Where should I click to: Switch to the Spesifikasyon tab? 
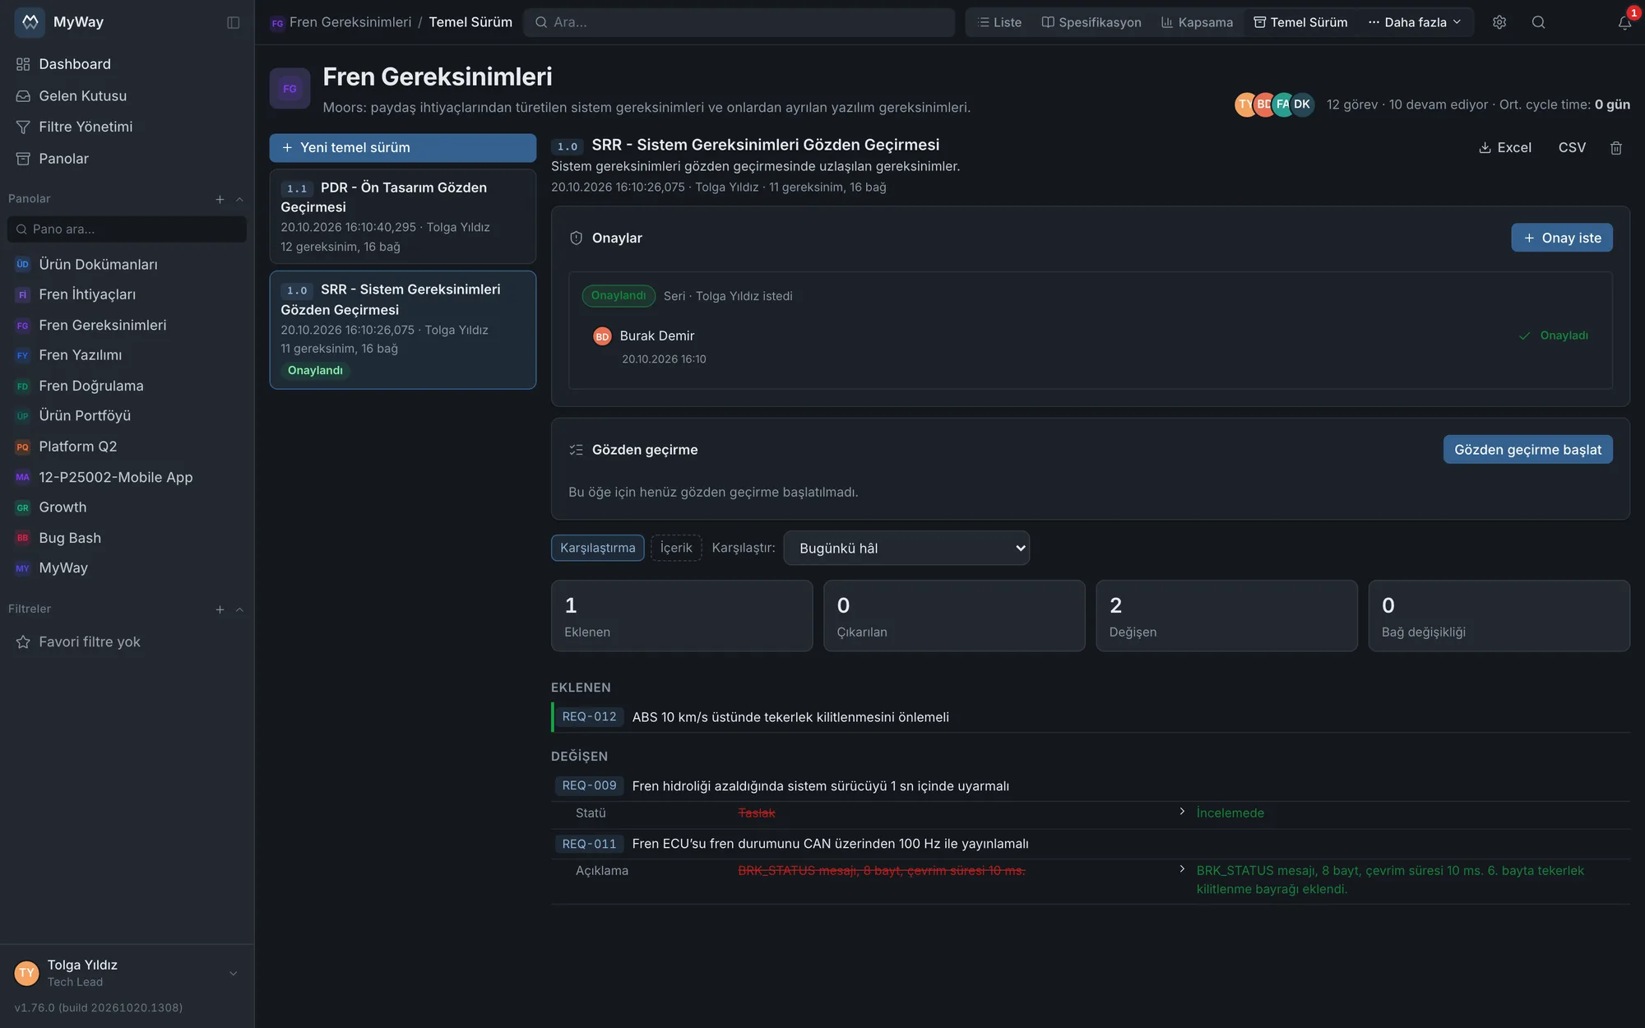[x=1091, y=22]
